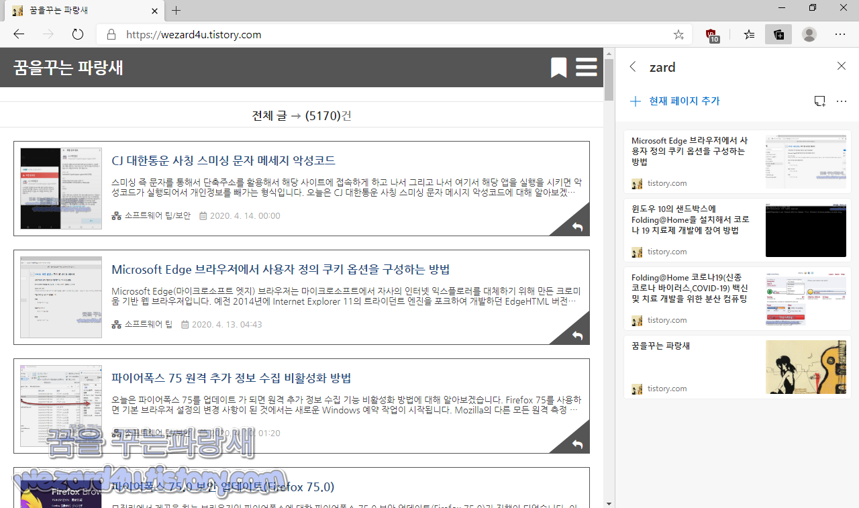Open the Microsoft Edge 쿠키 옵션 post title
The image size is (859, 508).
281,269
